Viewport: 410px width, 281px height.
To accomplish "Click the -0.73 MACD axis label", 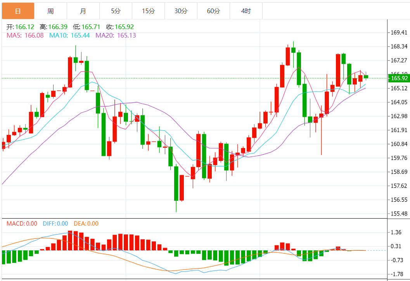I will tap(396, 260).
